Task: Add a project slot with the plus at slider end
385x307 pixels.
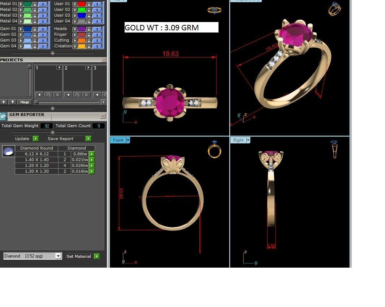Action: coord(103,102)
